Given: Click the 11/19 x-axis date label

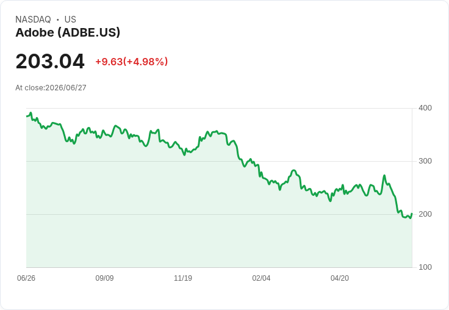Looking at the screenshot, I should click(x=183, y=278).
